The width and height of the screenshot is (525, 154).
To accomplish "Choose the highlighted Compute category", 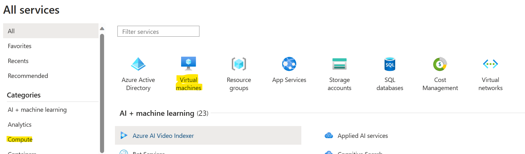I will coord(20,139).
